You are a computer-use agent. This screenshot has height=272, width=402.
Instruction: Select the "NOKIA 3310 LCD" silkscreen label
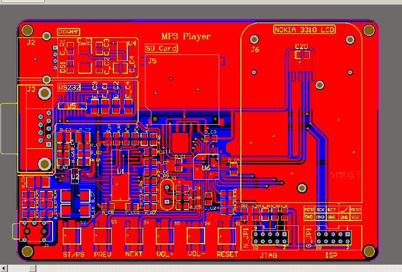click(304, 30)
